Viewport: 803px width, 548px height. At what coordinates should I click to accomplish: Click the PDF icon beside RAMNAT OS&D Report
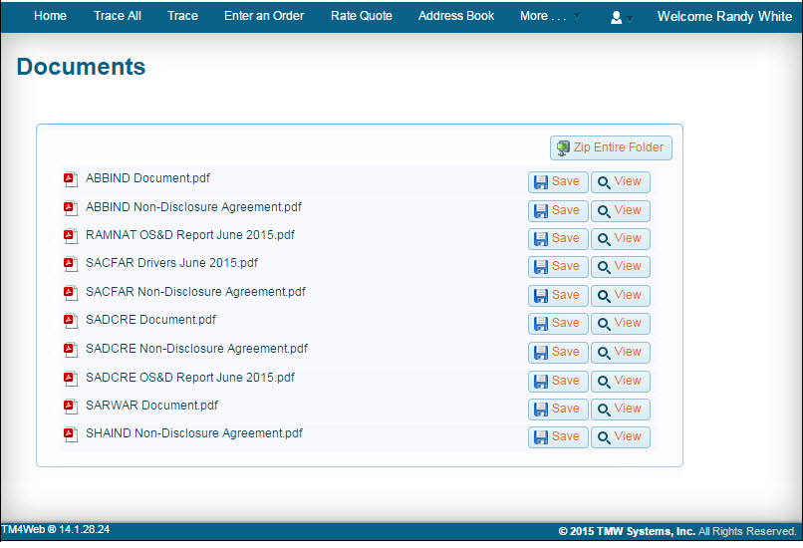(71, 235)
